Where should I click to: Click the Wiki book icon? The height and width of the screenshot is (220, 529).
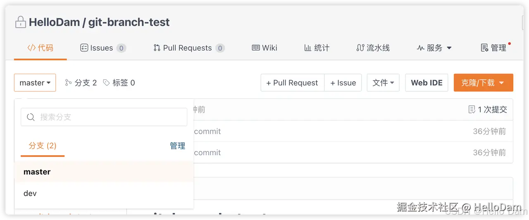tap(256, 48)
